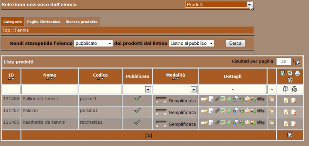This screenshot has height=146, width=309.
Task: Click the Cerca button
Action: point(235,43)
